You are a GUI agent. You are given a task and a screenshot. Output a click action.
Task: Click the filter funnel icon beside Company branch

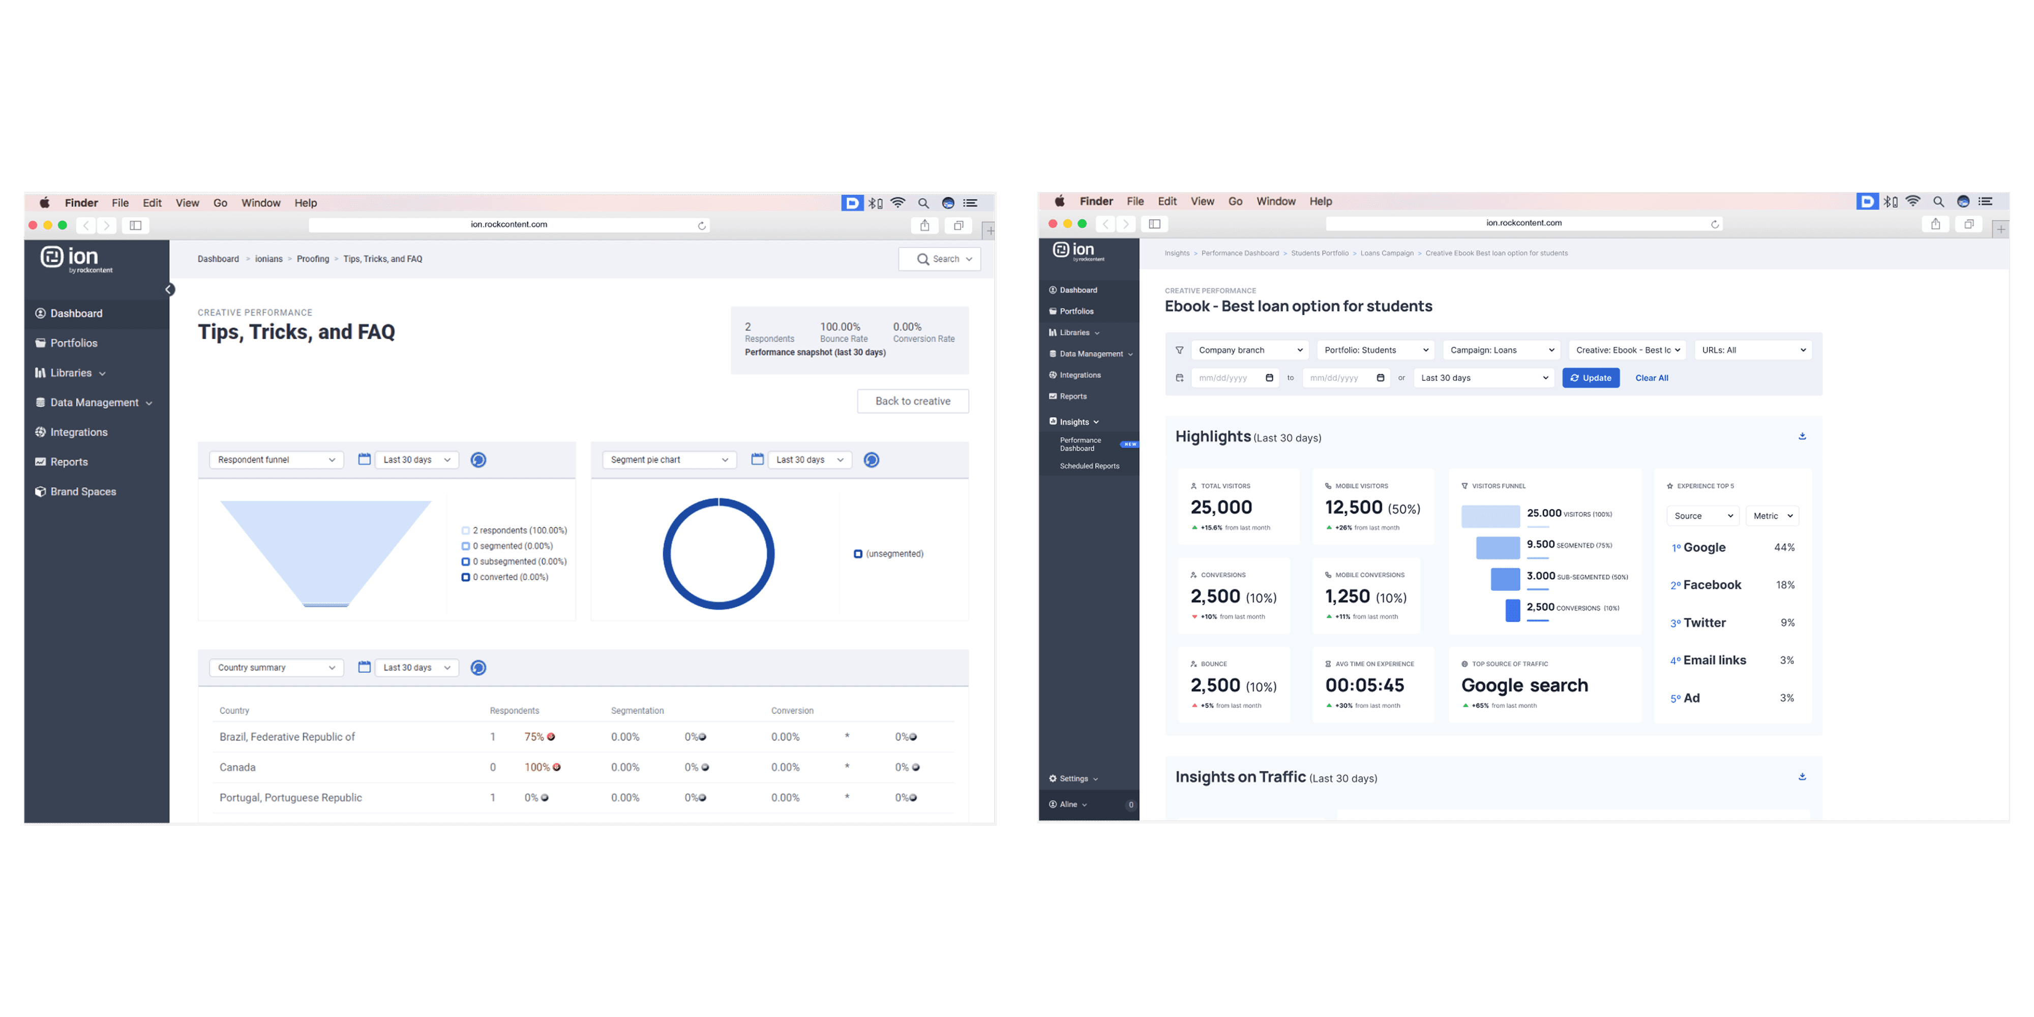pos(1179,350)
